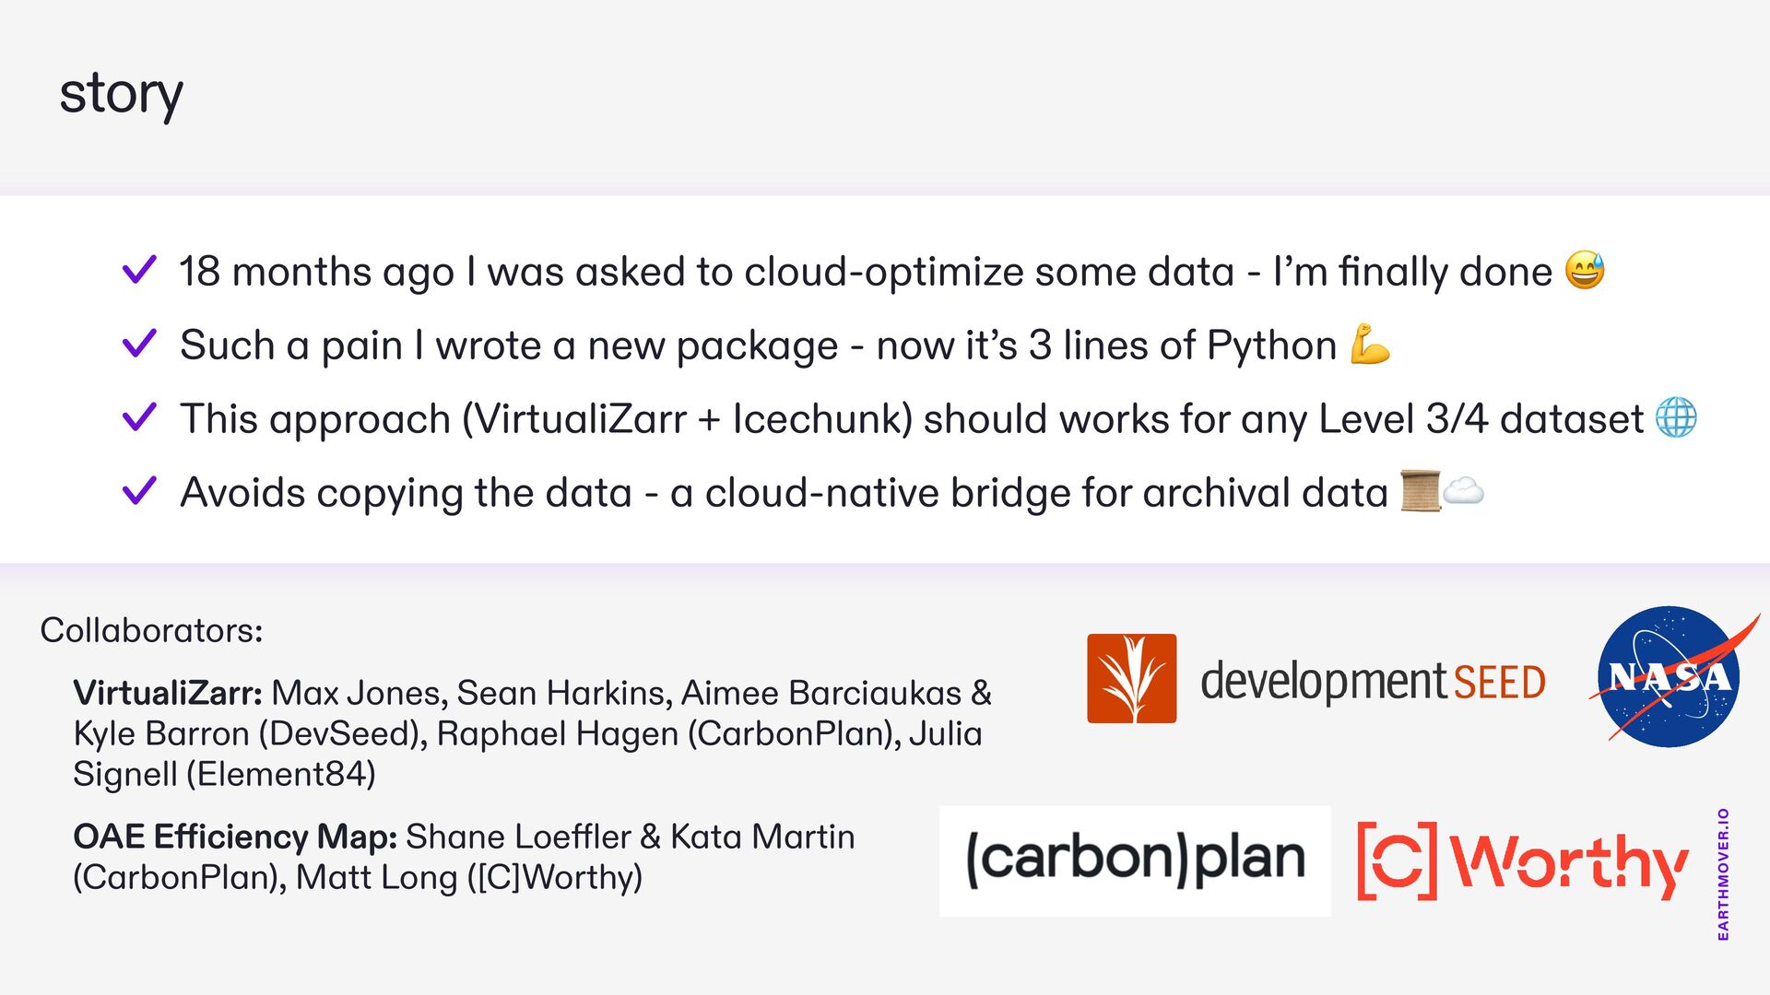Viewport: 1770px width, 995px height.
Task: Click the scroll emoji after archival data
Action: (x=1420, y=491)
